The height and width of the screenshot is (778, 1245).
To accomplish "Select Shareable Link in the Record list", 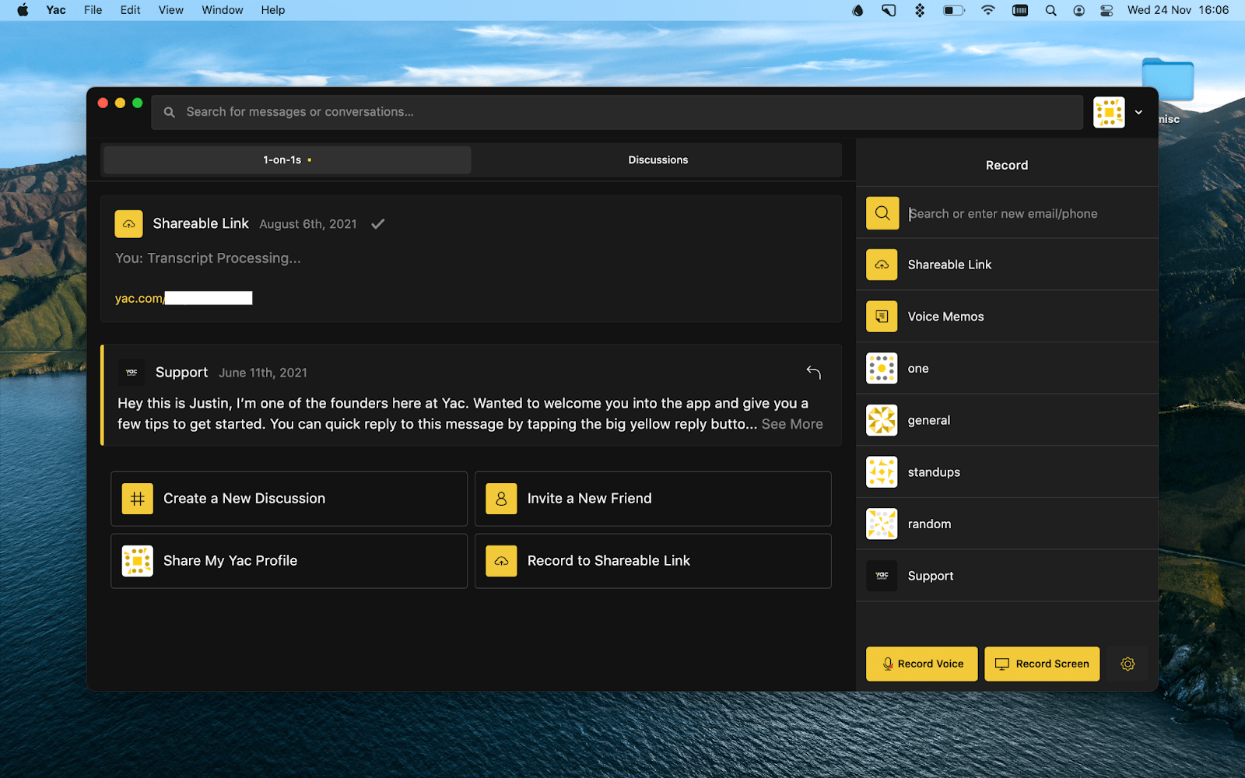I will coord(1007,265).
